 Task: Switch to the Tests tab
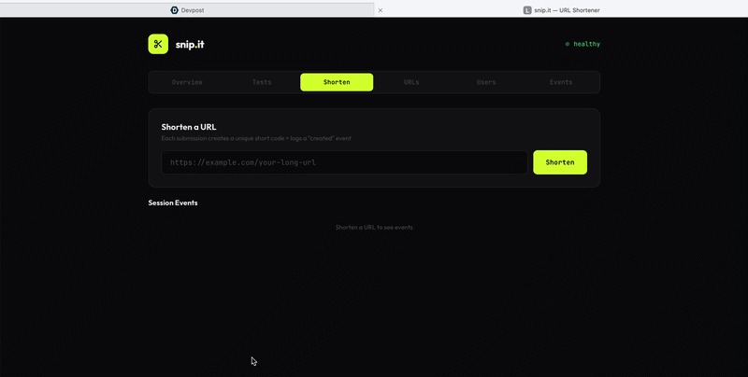(262, 82)
